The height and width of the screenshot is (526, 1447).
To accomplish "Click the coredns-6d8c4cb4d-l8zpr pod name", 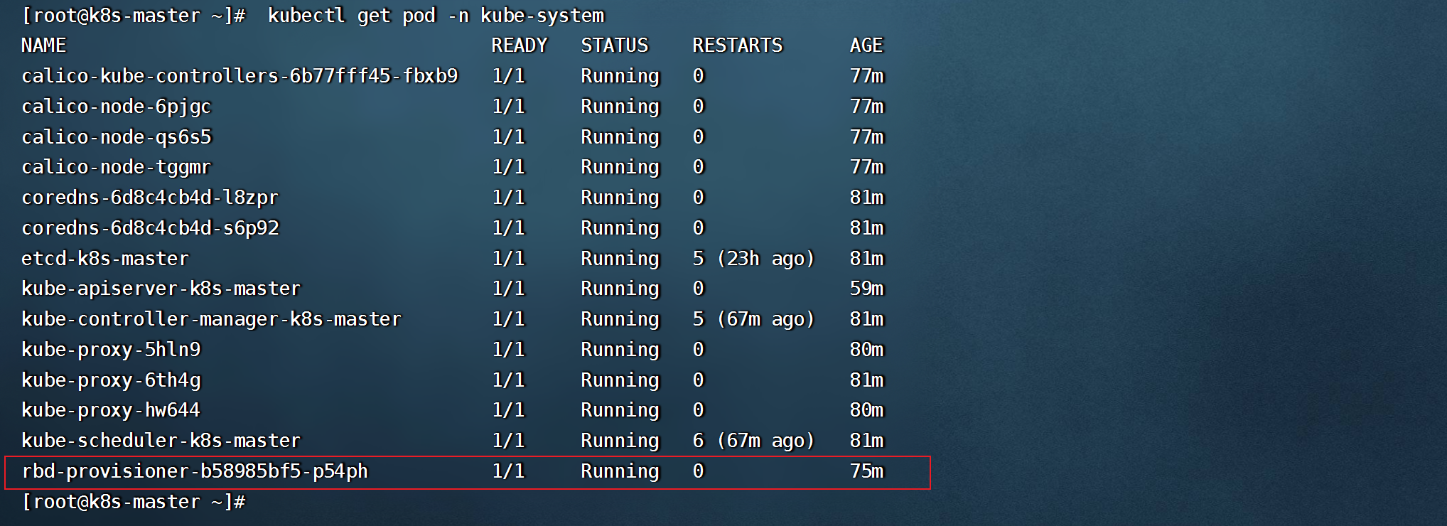I will tap(149, 198).
